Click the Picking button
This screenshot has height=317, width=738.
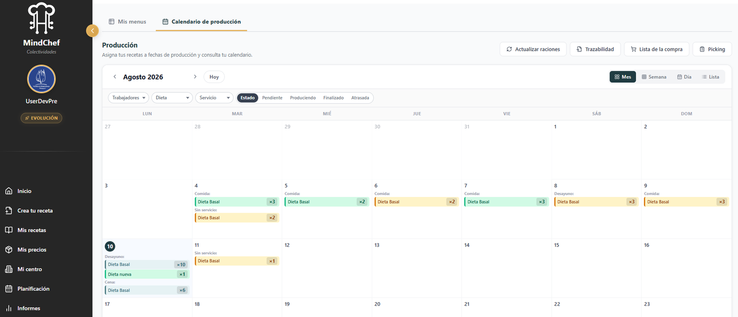[x=712, y=49]
